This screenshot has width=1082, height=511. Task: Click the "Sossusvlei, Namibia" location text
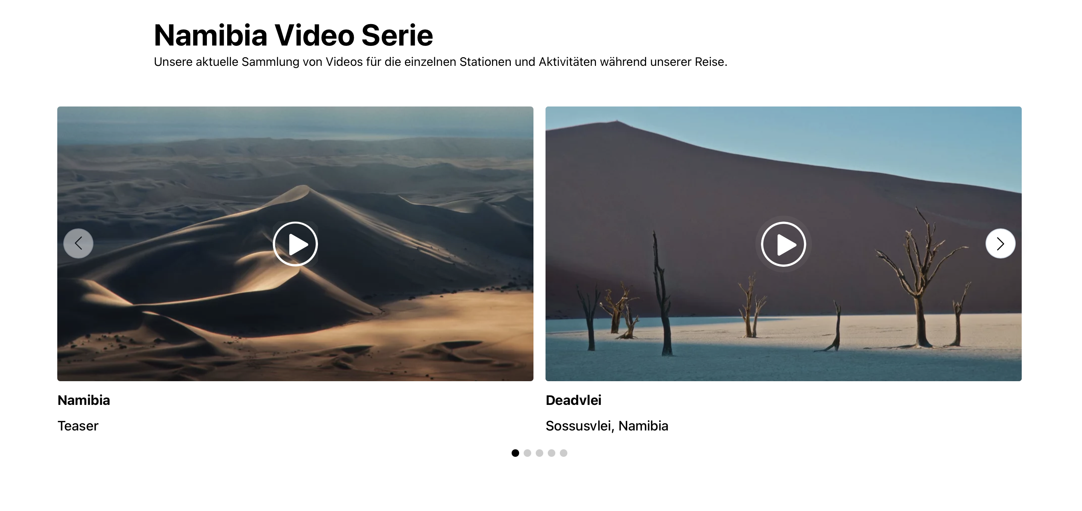coord(607,426)
